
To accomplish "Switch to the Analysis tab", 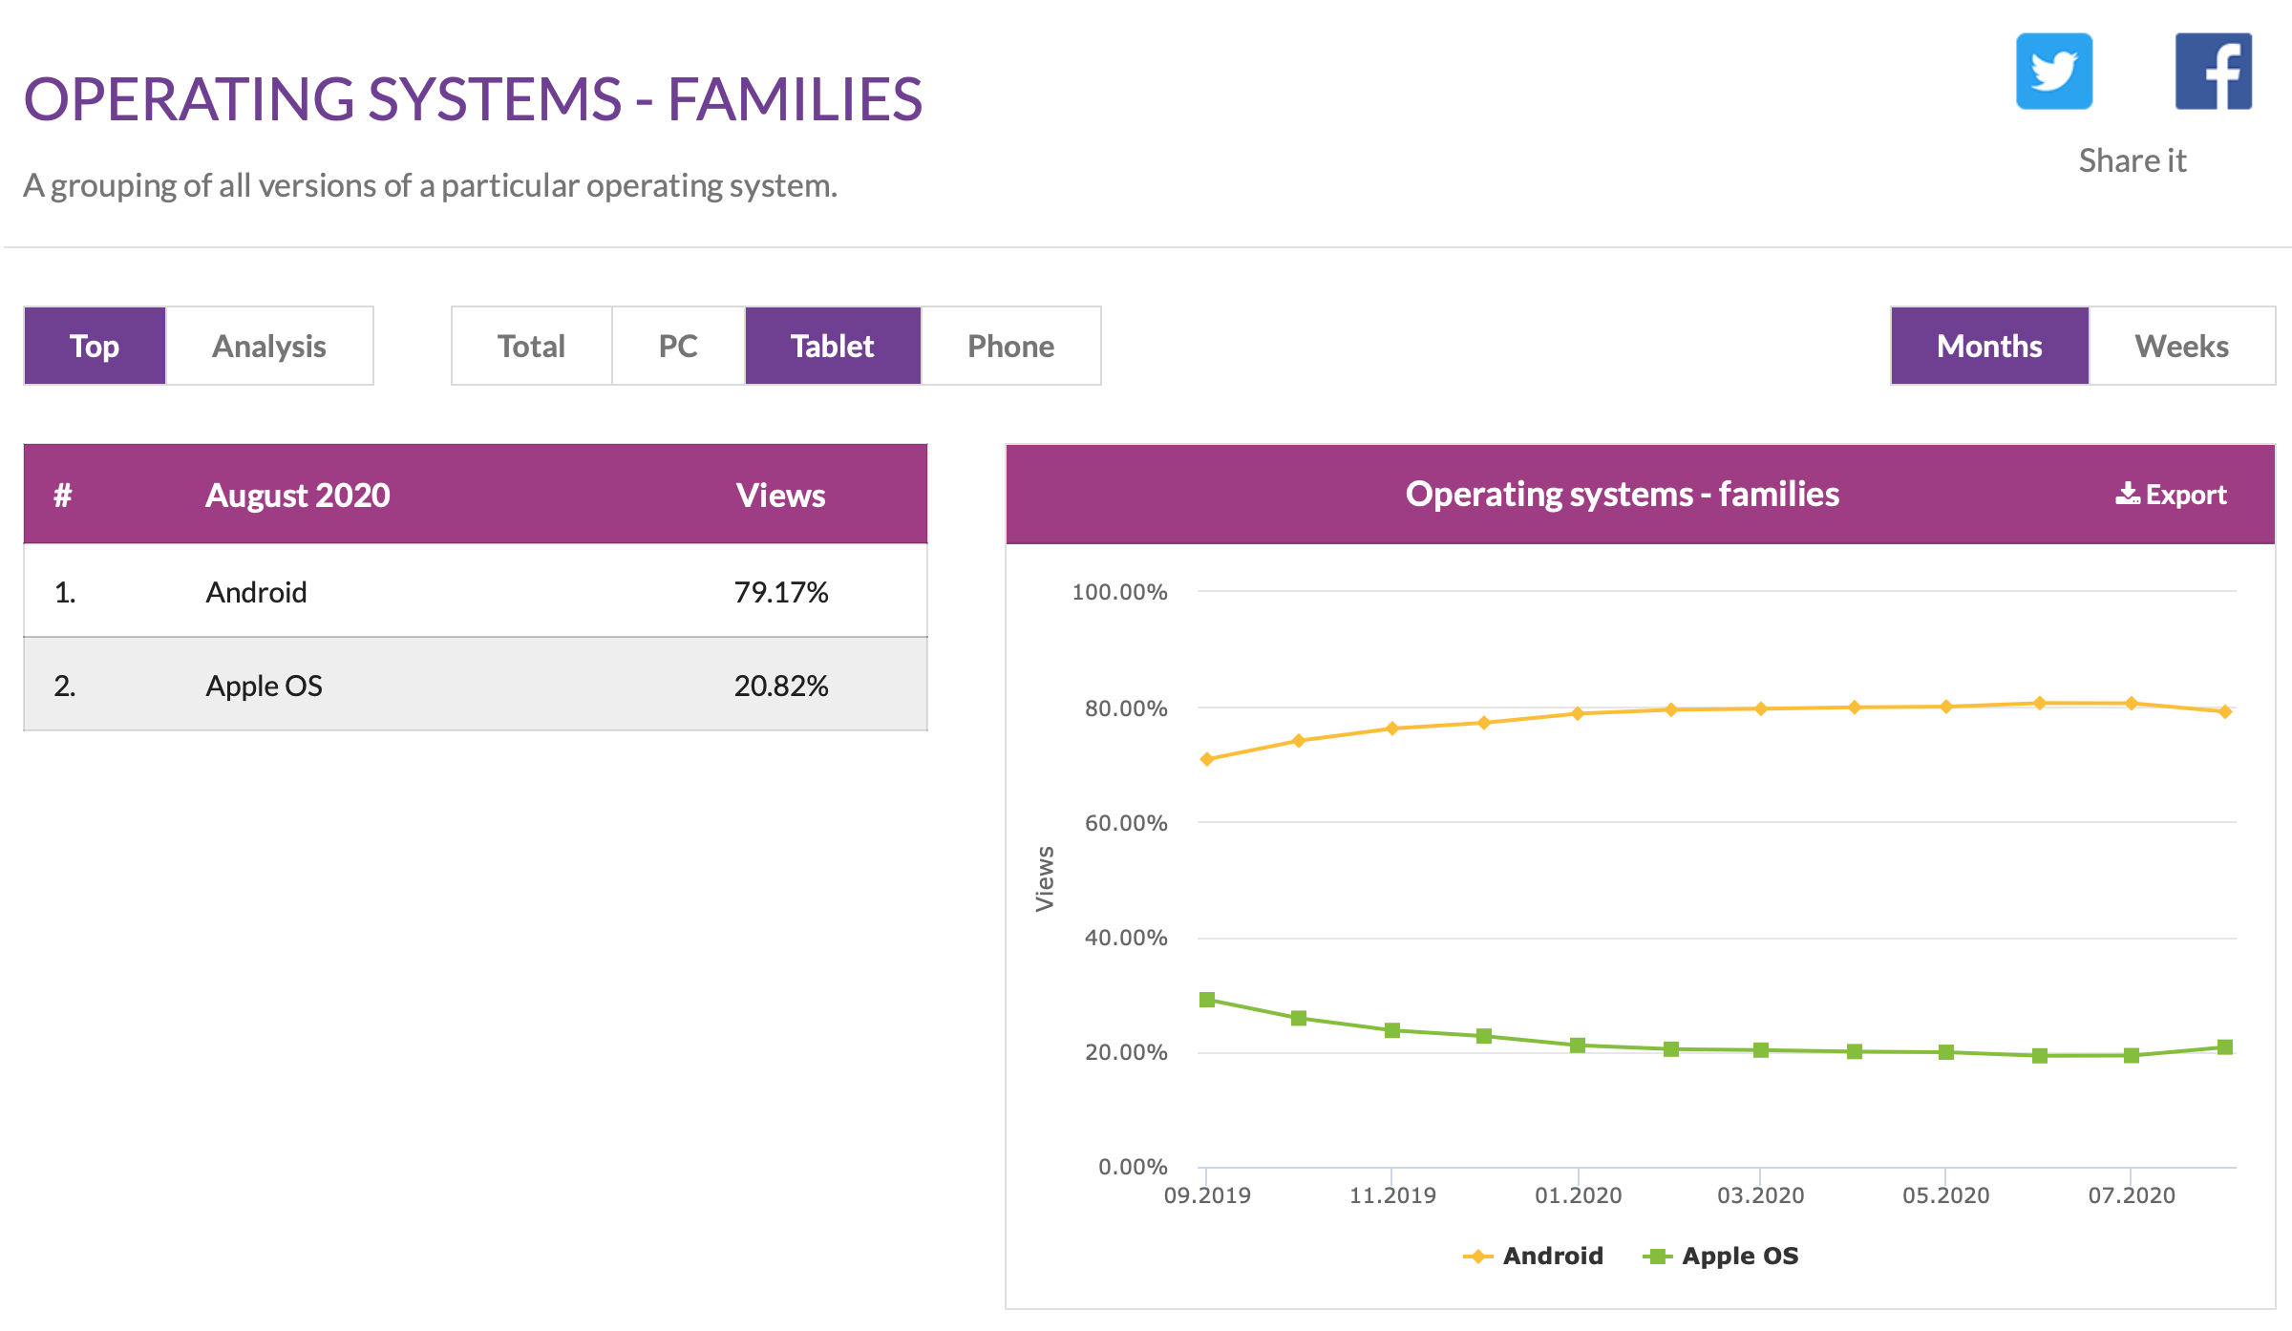I will [269, 346].
